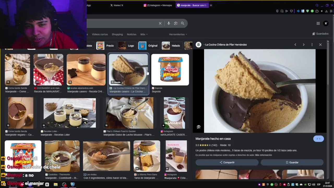334x188 pixels.
Task: Open three-dot options in preview panel
Action: pyautogui.click(x=312, y=45)
